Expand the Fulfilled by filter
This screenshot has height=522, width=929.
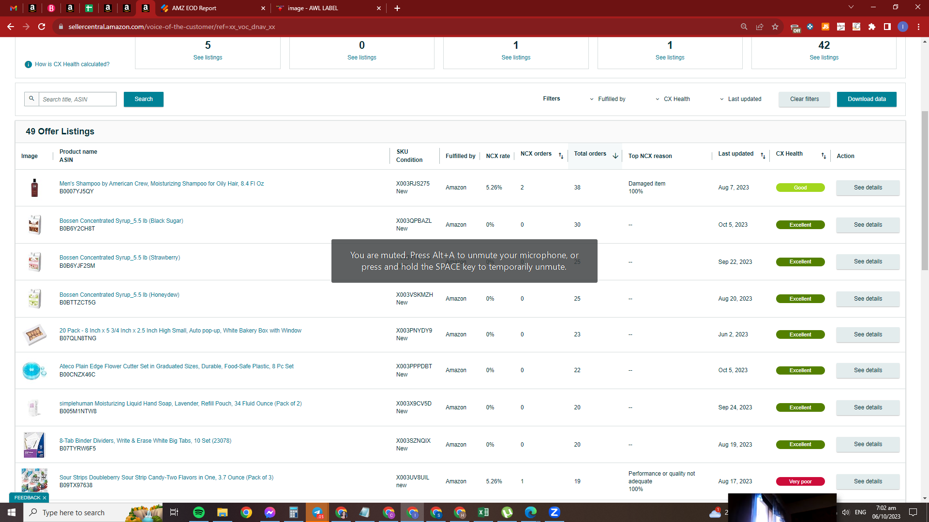coord(608,99)
